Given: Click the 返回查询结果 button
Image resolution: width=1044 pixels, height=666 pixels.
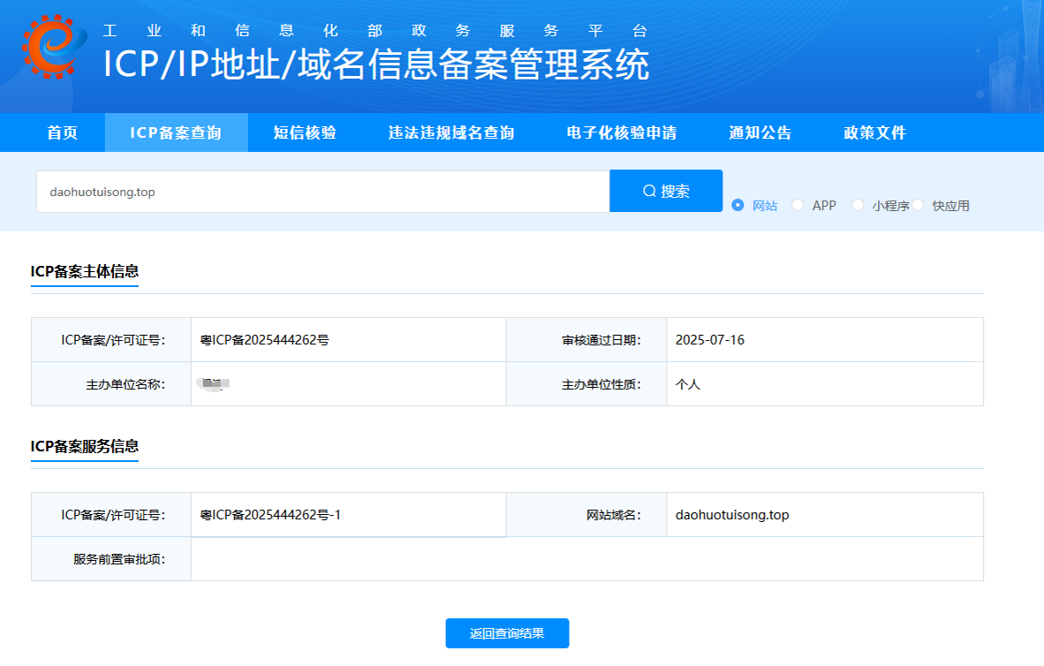Looking at the screenshot, I should click(507, 633).
